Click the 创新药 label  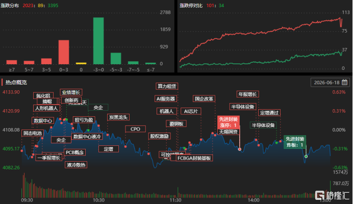71,100
